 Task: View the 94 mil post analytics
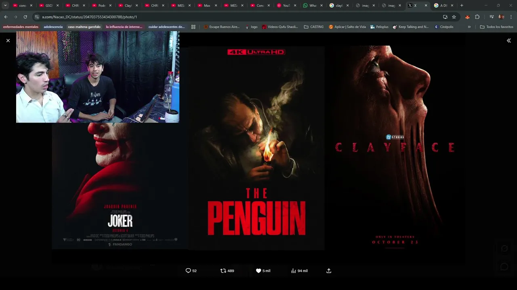point(299,271)
